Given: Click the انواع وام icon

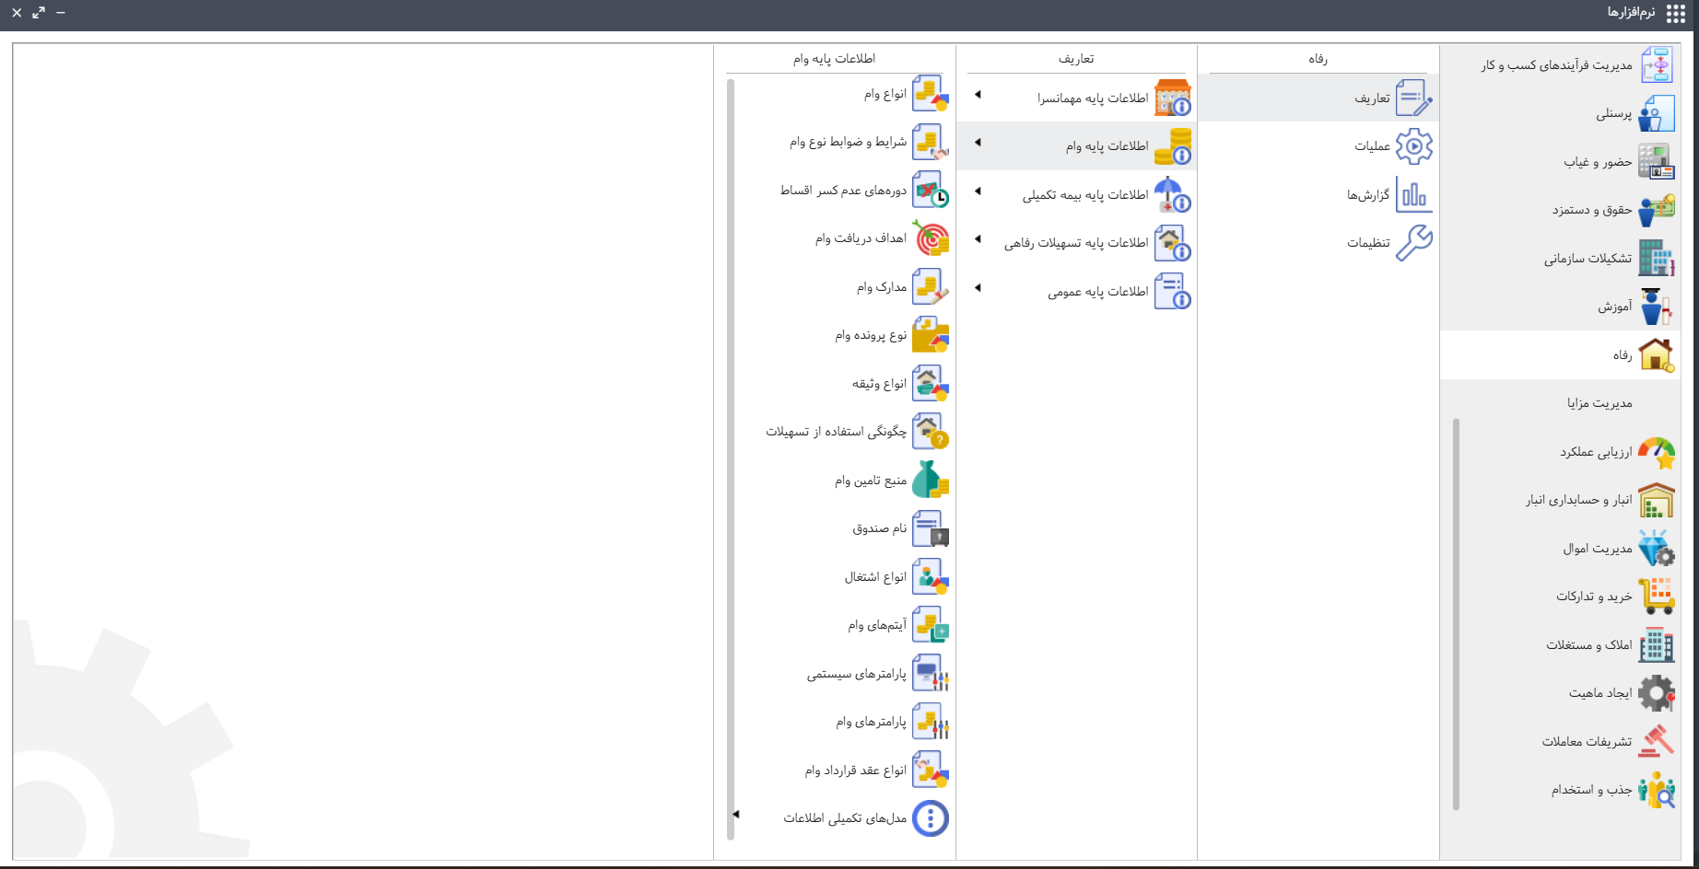Looking at the screenshot, I should click(930, 94).
